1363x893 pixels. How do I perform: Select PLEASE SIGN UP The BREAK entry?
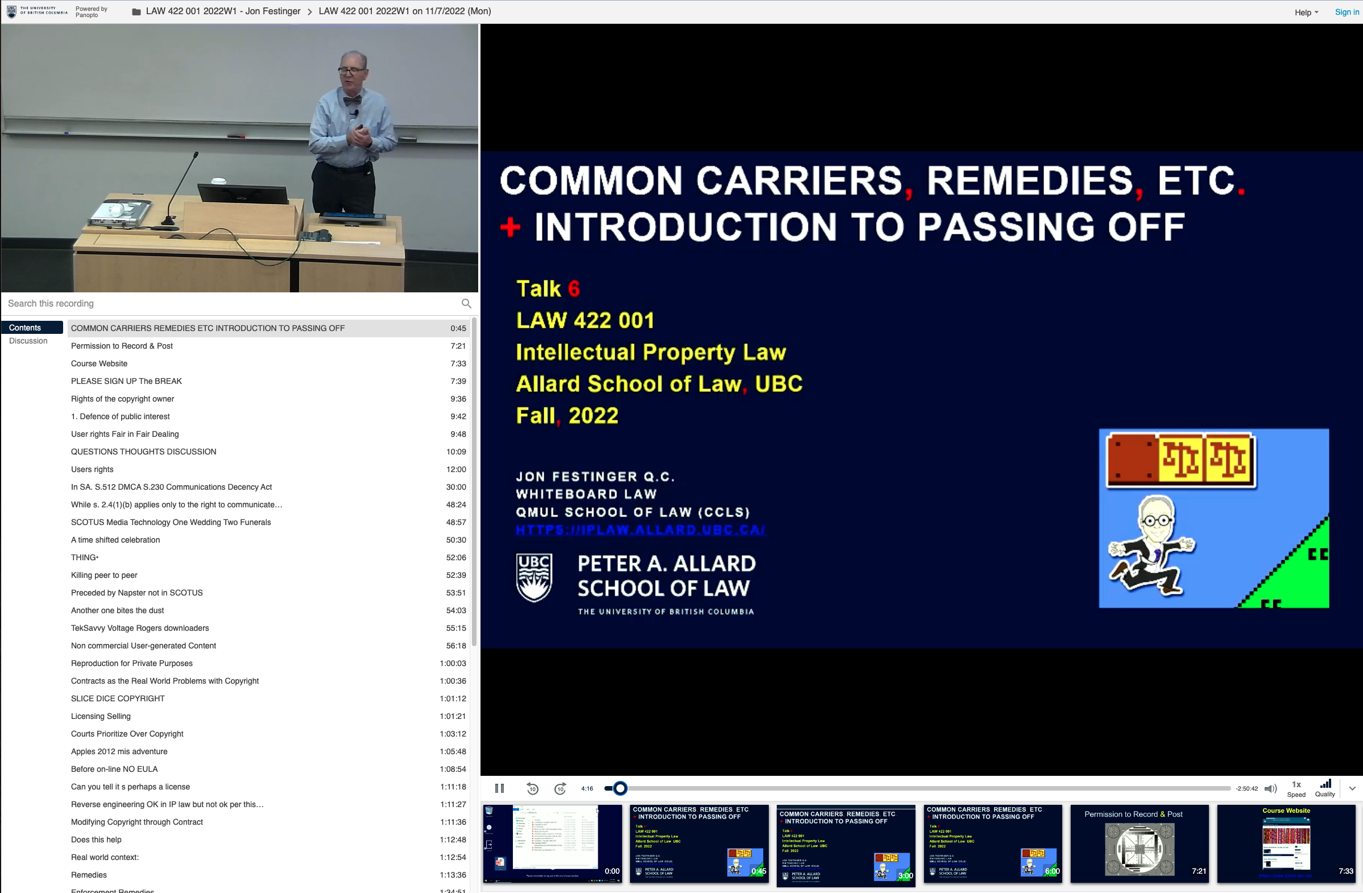(x=268, y=382)
